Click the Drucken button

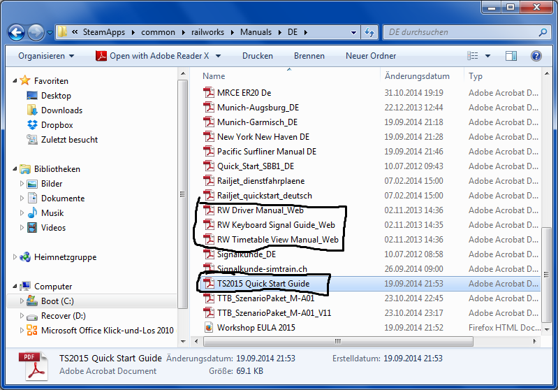[x=257, y=56]
